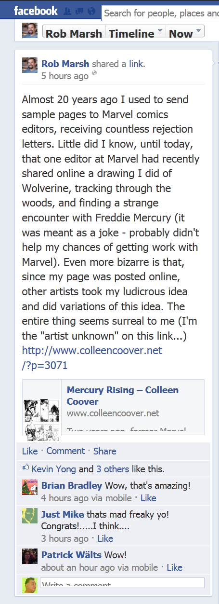The height and width of the screenshot is (604, 219).
Task: Open Mercury Rising – Colleen Coover title
Action: click(x=123, y=396)
